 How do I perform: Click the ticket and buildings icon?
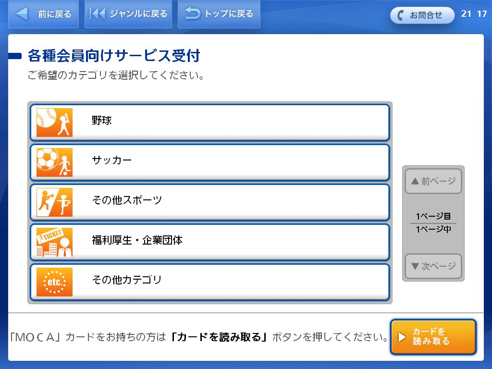[54, 242]
